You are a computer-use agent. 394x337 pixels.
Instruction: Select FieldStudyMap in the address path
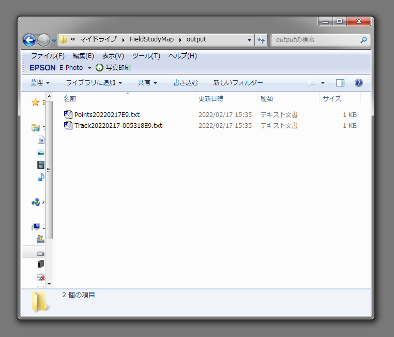click(151, 39)
